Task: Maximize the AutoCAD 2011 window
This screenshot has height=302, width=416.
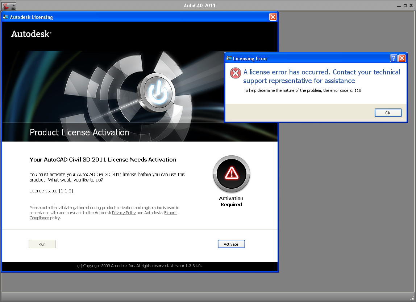Action: pyautogui.click(x=405, y=5)
